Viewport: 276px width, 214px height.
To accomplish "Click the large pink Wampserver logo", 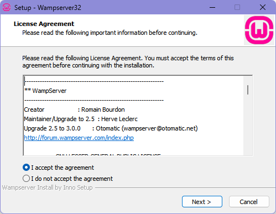I will (x=259, y=30).
